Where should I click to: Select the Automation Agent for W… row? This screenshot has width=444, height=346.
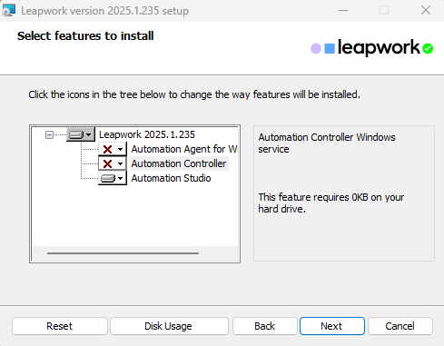click(184, 149)
